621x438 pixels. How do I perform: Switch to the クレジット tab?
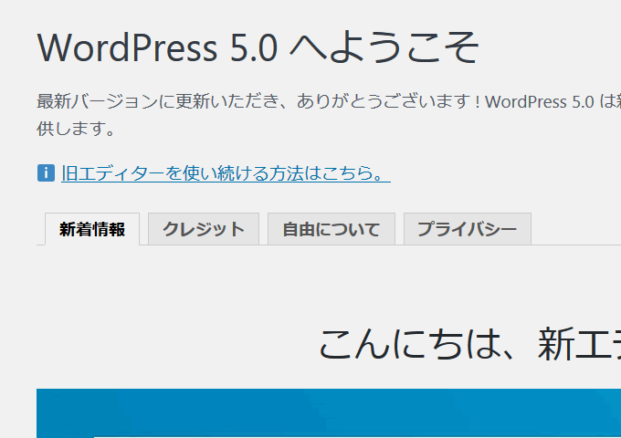(x=204, y=229)
